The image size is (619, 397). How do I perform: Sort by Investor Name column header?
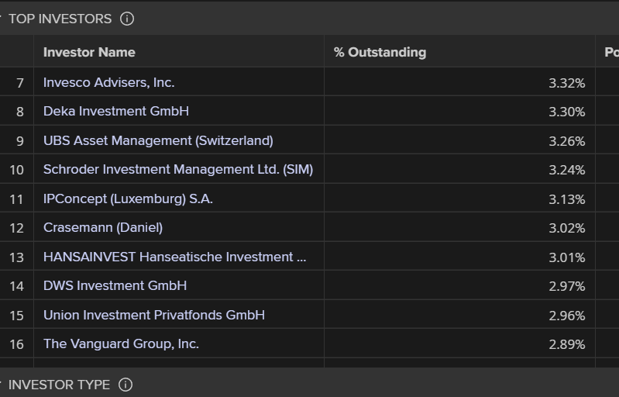click(89, 52)
